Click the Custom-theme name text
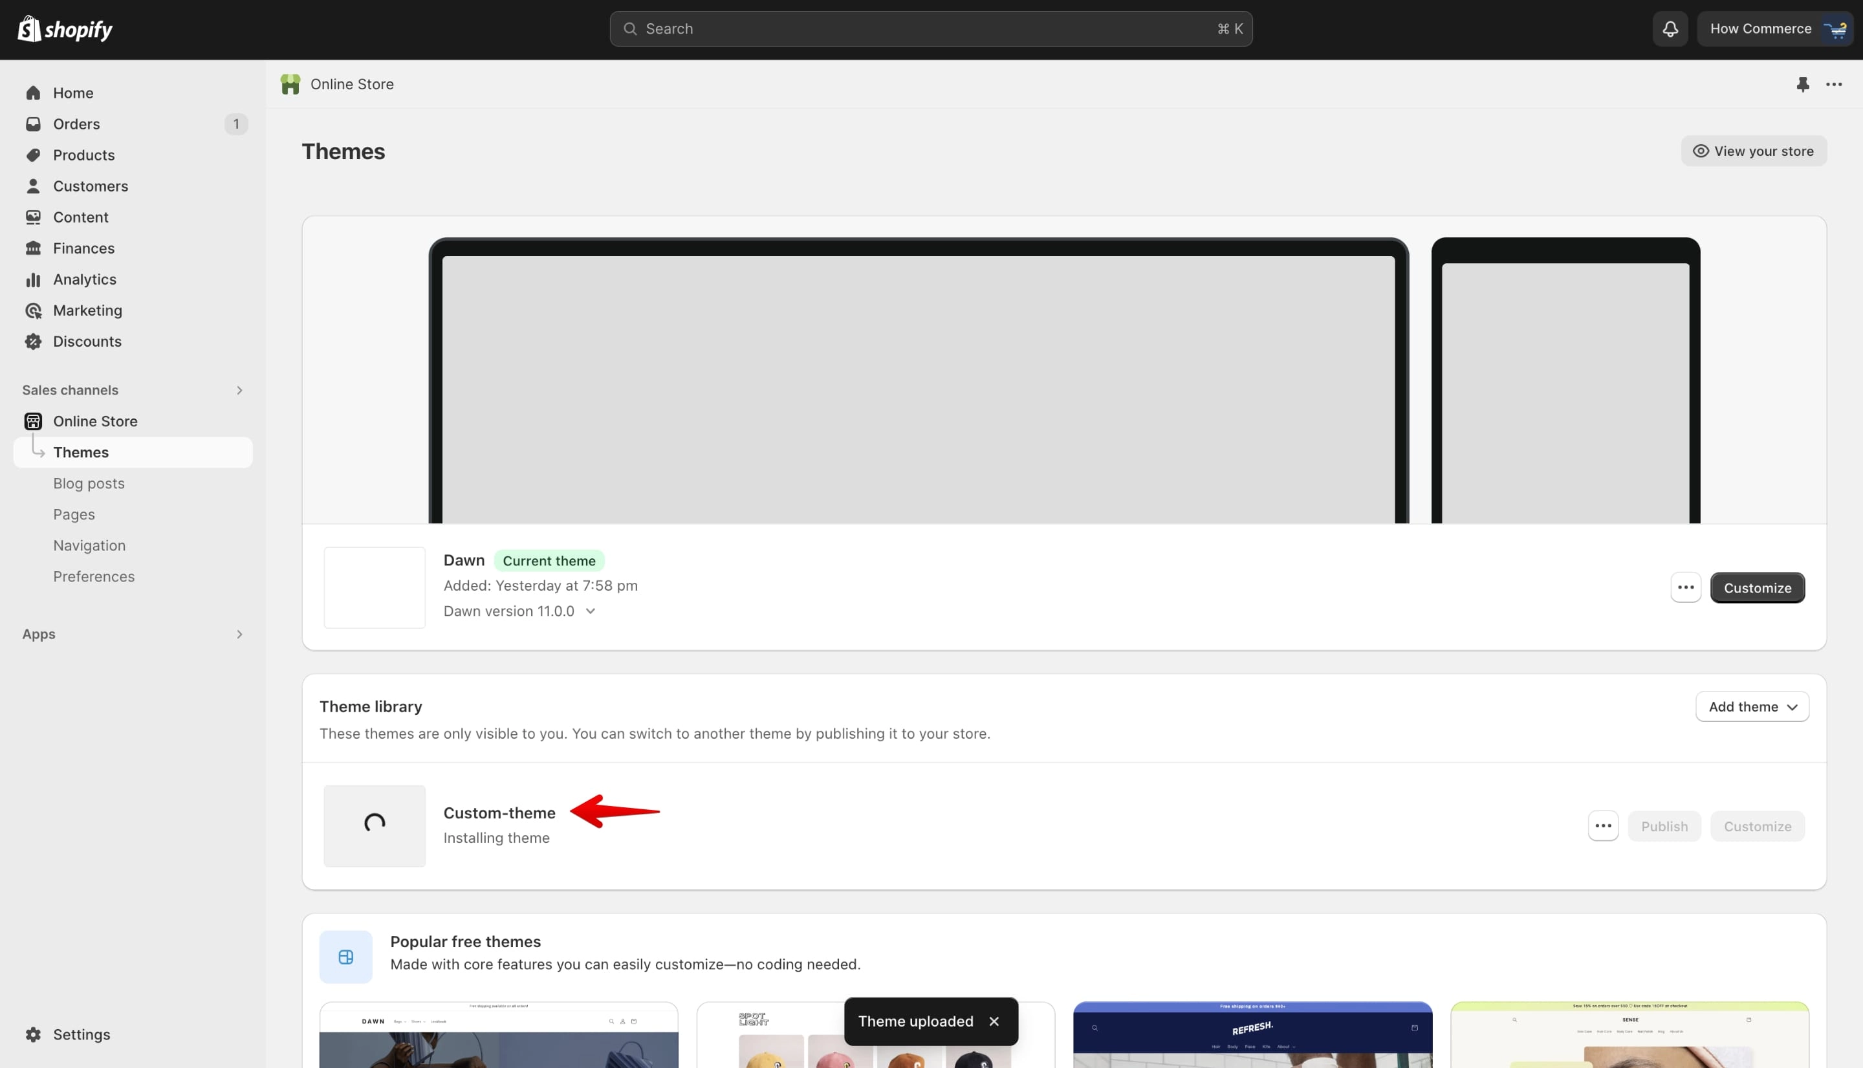The image size is (1863, 1068). point(499,812)
